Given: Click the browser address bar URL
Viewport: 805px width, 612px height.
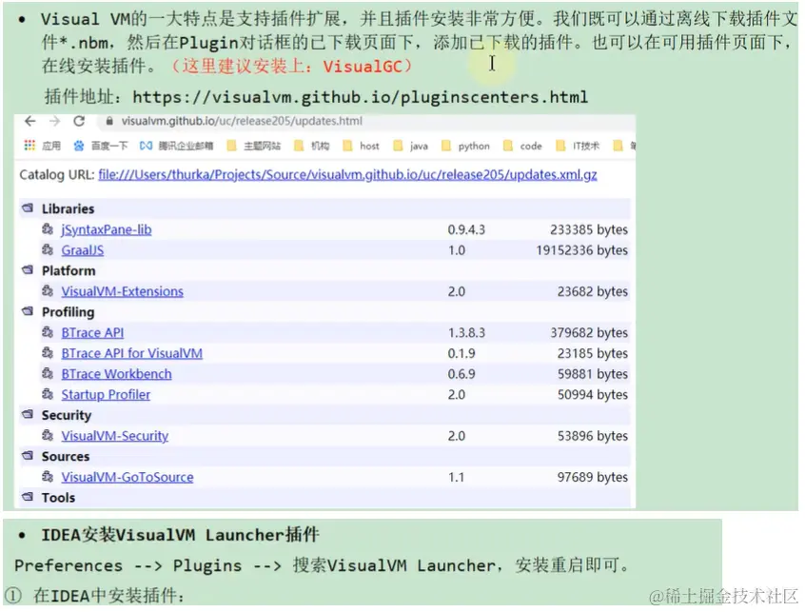Looking at the screenshot, I should pos(242,121).
